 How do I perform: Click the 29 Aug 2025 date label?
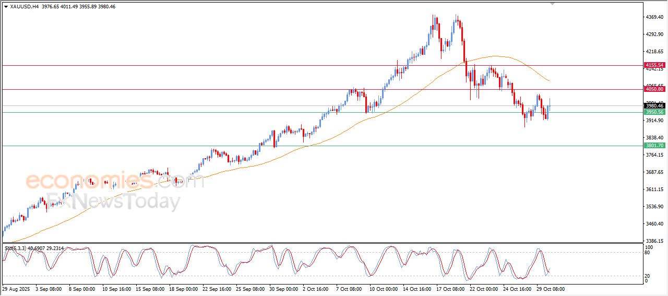click(16, 289)
